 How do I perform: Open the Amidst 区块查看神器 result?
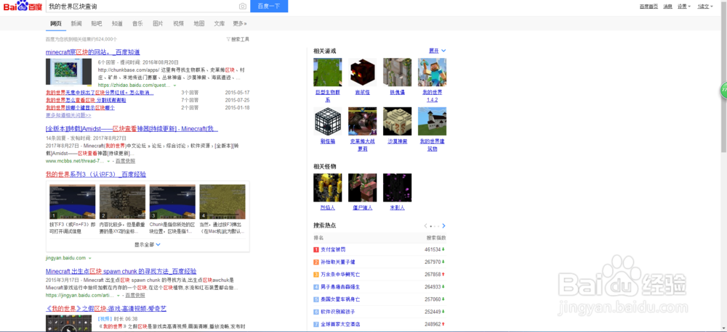point(132,128)
